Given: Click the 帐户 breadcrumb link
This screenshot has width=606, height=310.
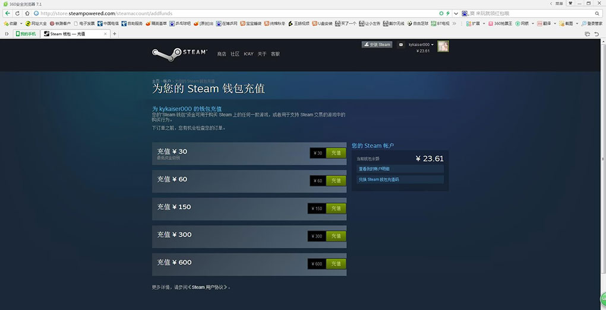Looking at the screenshot, I should [x=167, y=81].
